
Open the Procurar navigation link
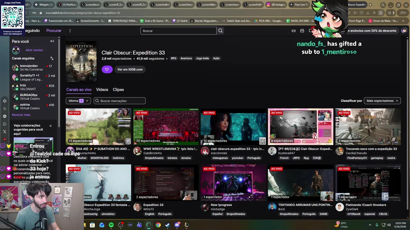[54, 31]
